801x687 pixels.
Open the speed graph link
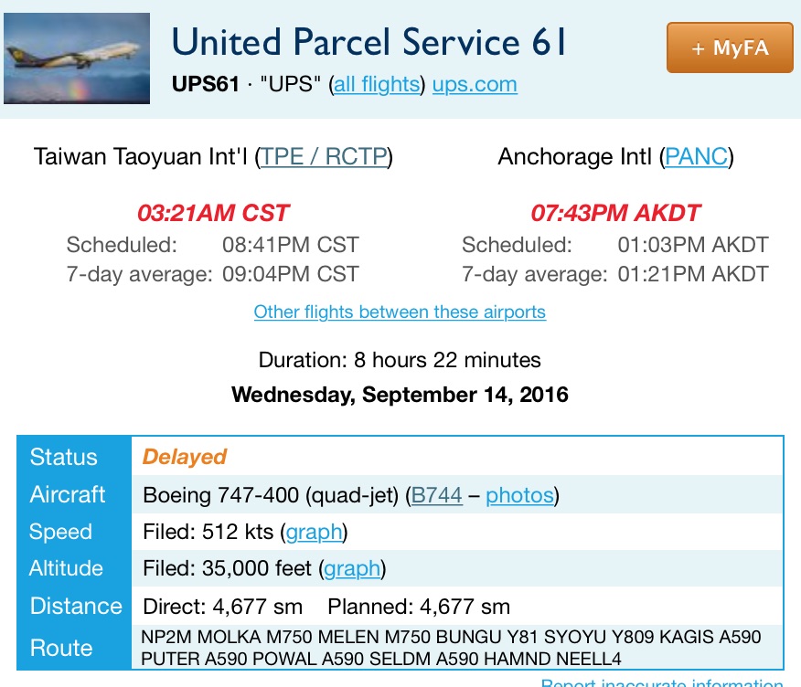(314, 533)
